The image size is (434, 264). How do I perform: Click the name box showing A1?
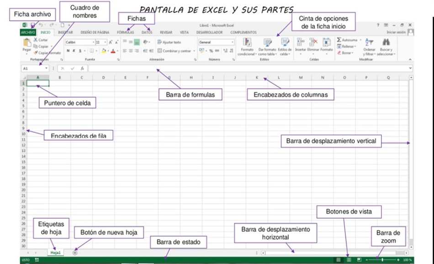tap(35, 69)
